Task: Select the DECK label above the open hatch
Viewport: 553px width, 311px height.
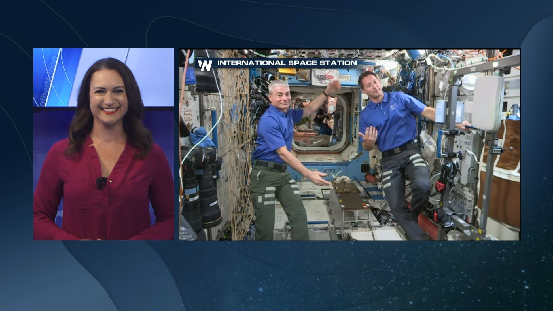Action: click(x=329, y=170)
